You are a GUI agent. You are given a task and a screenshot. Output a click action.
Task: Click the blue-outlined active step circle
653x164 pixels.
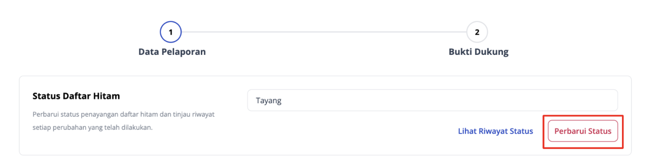point(171,32)
